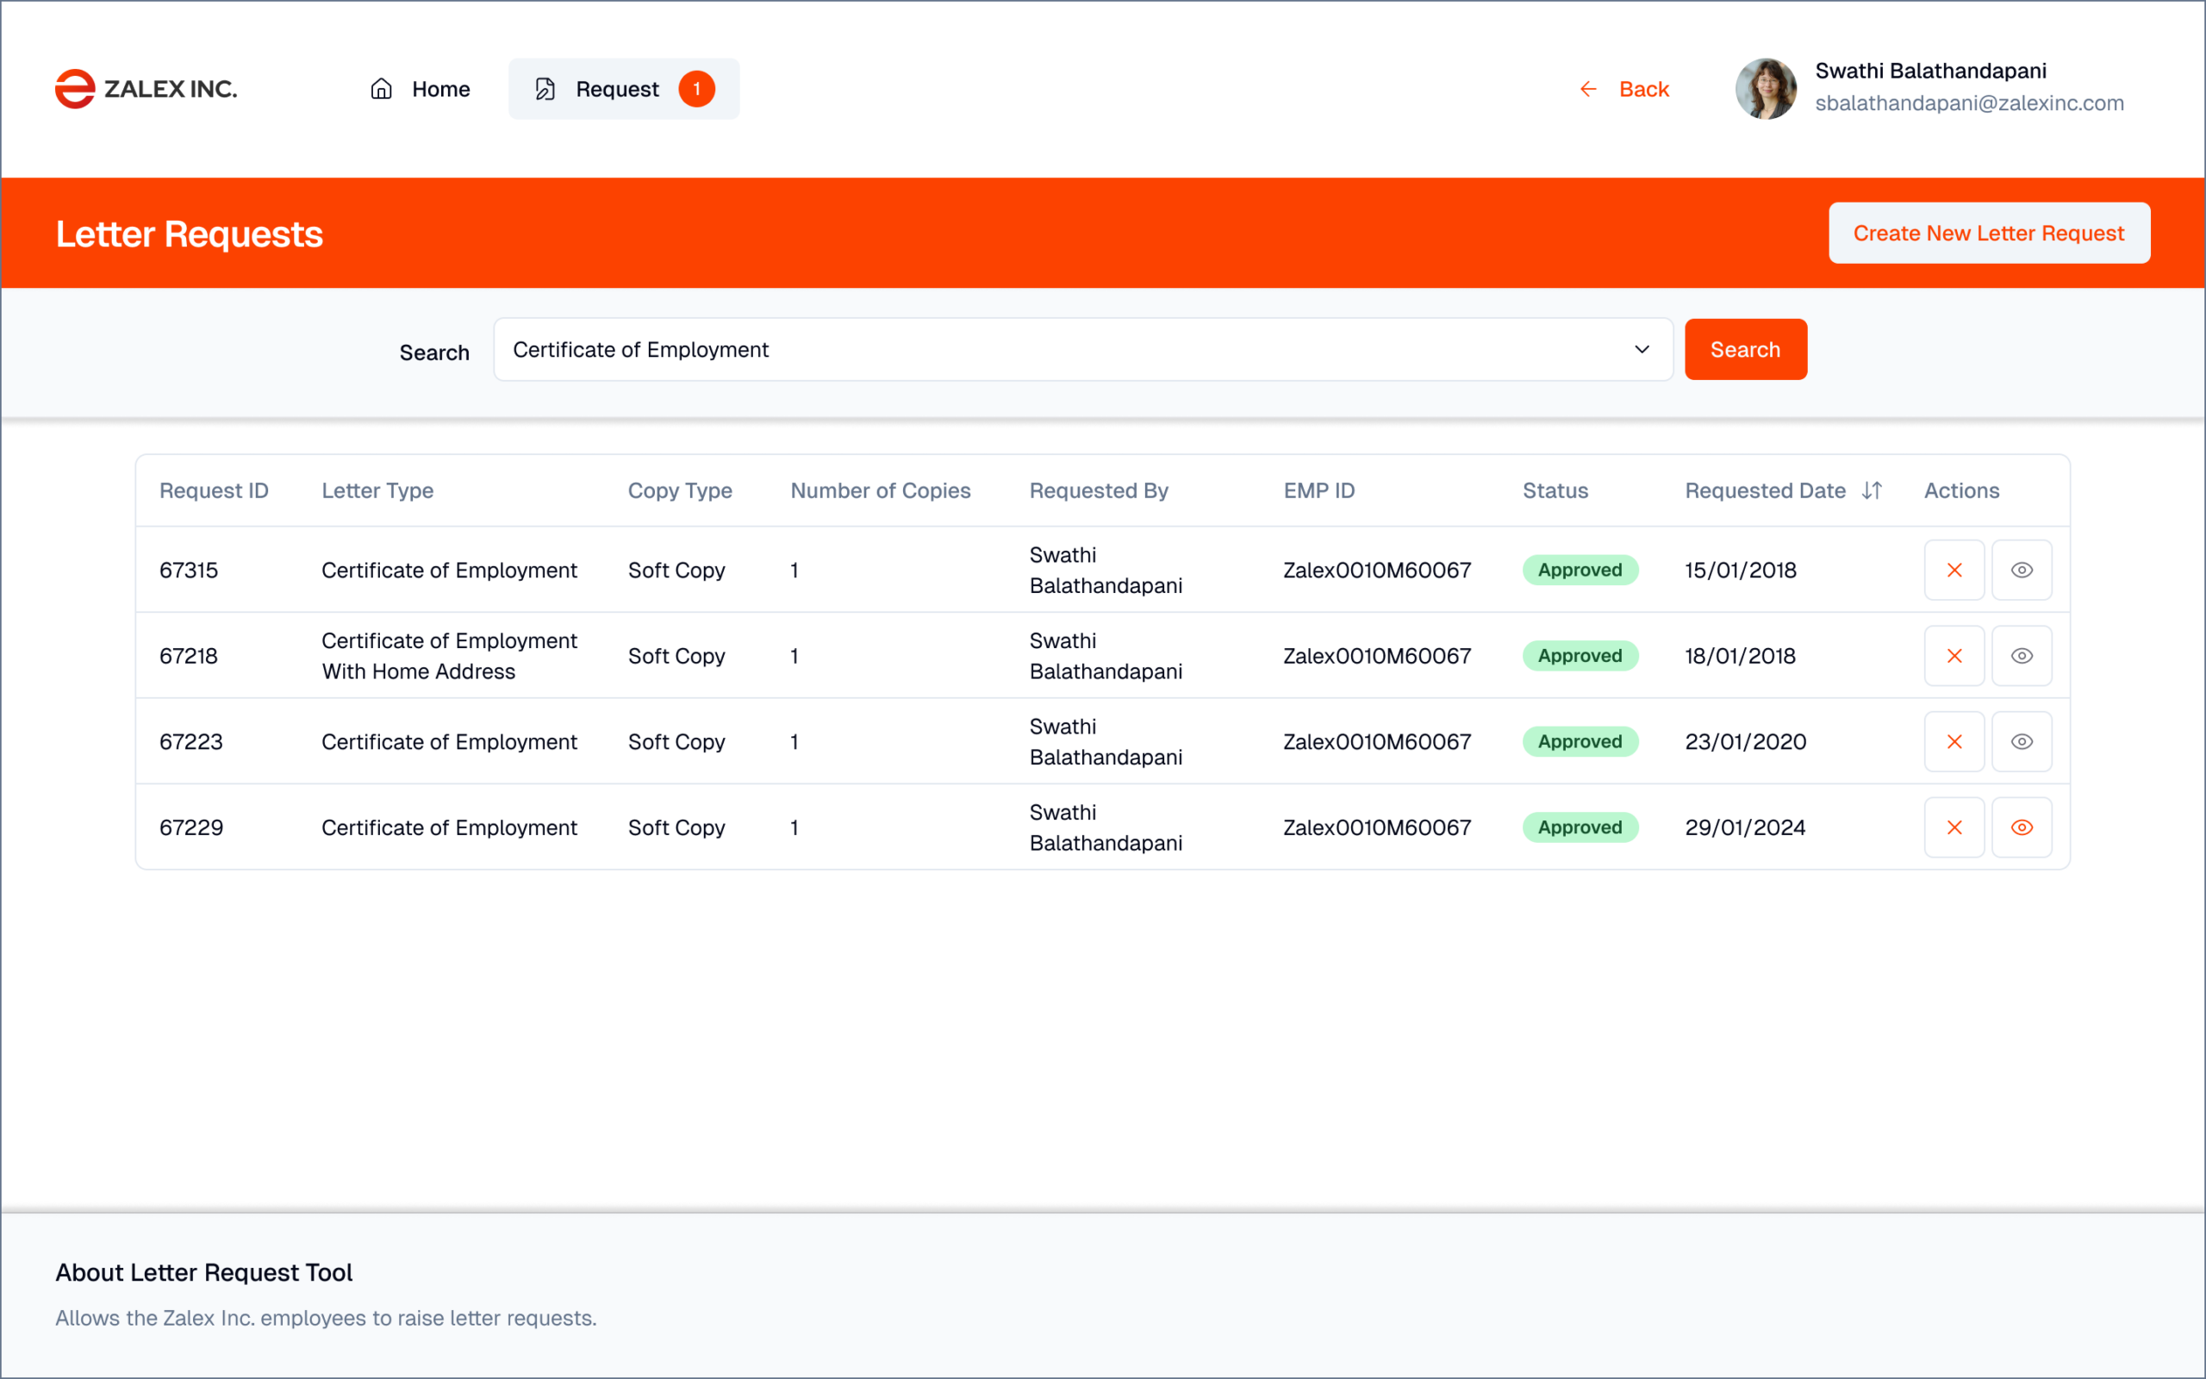2206x1379 pixels.
Task: Click the email sbalathandapani@zalexinc.com
Action: pyautogui.click(x=1969, y=103)
